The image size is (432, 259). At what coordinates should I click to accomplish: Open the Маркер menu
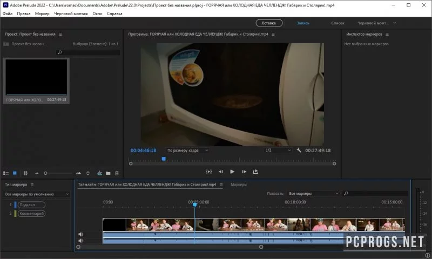[42, 13]
